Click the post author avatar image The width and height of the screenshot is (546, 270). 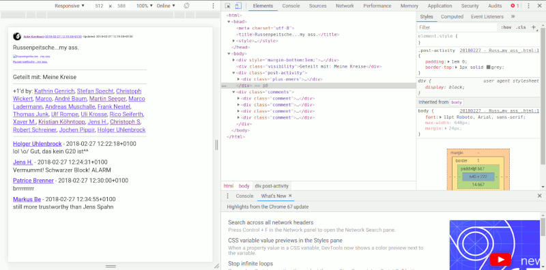coord(17,36)
